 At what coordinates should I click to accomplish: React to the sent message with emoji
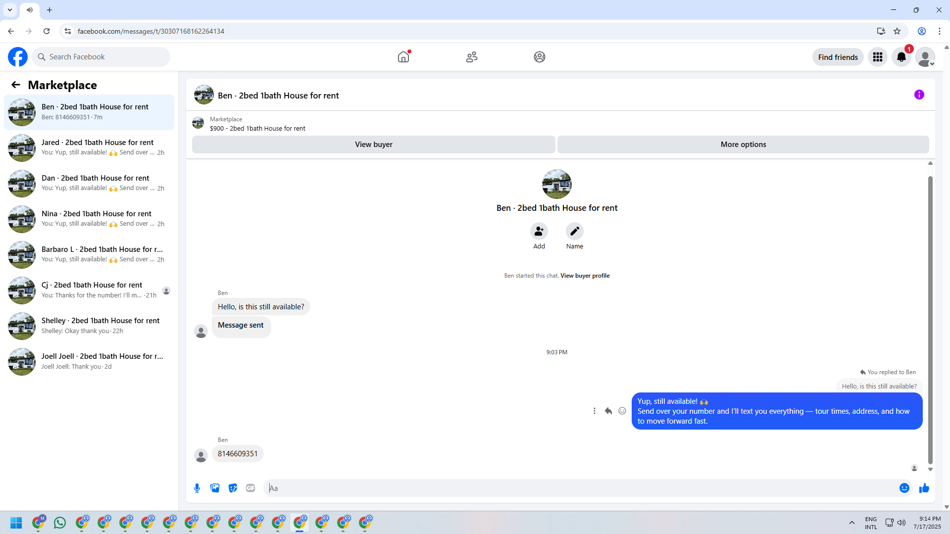(x=622, y=411)
